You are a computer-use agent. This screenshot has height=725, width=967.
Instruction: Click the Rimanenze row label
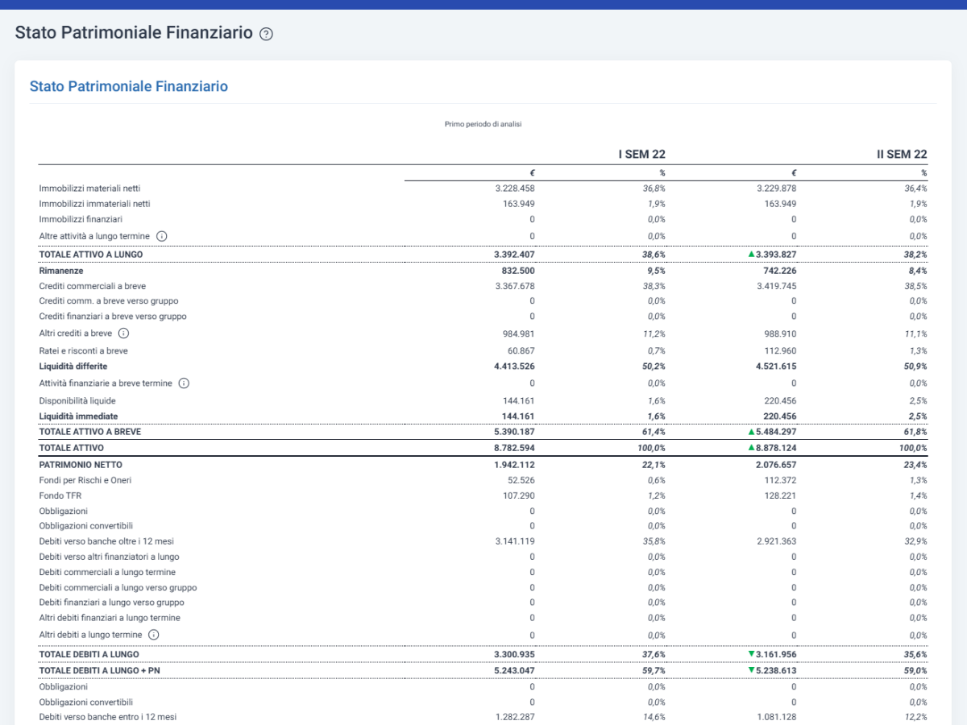tap(61, 271)
